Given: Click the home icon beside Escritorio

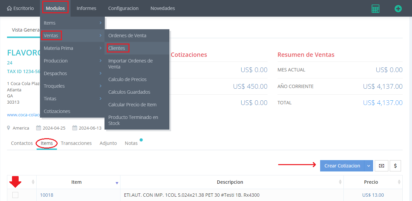Looking at the screenshot, I should click(9, 8).
